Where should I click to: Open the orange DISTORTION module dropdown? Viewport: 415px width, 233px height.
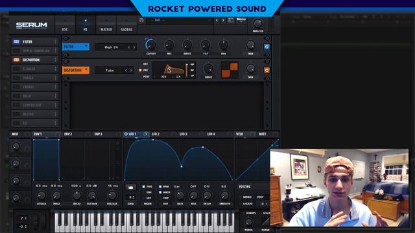tap(76, 71)
